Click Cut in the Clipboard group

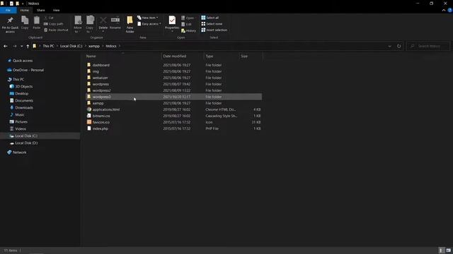pos(49,18)
